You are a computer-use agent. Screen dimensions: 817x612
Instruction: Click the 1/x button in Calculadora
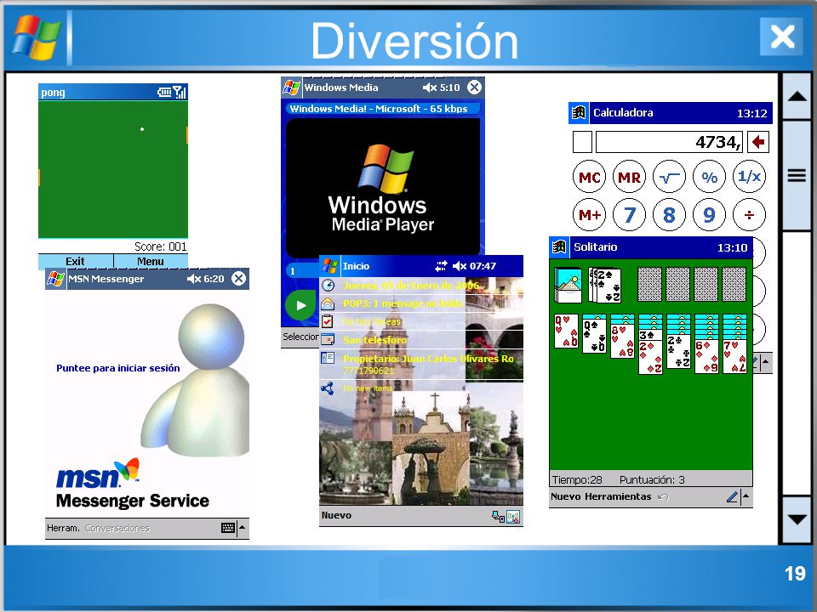tap(749, 177)
